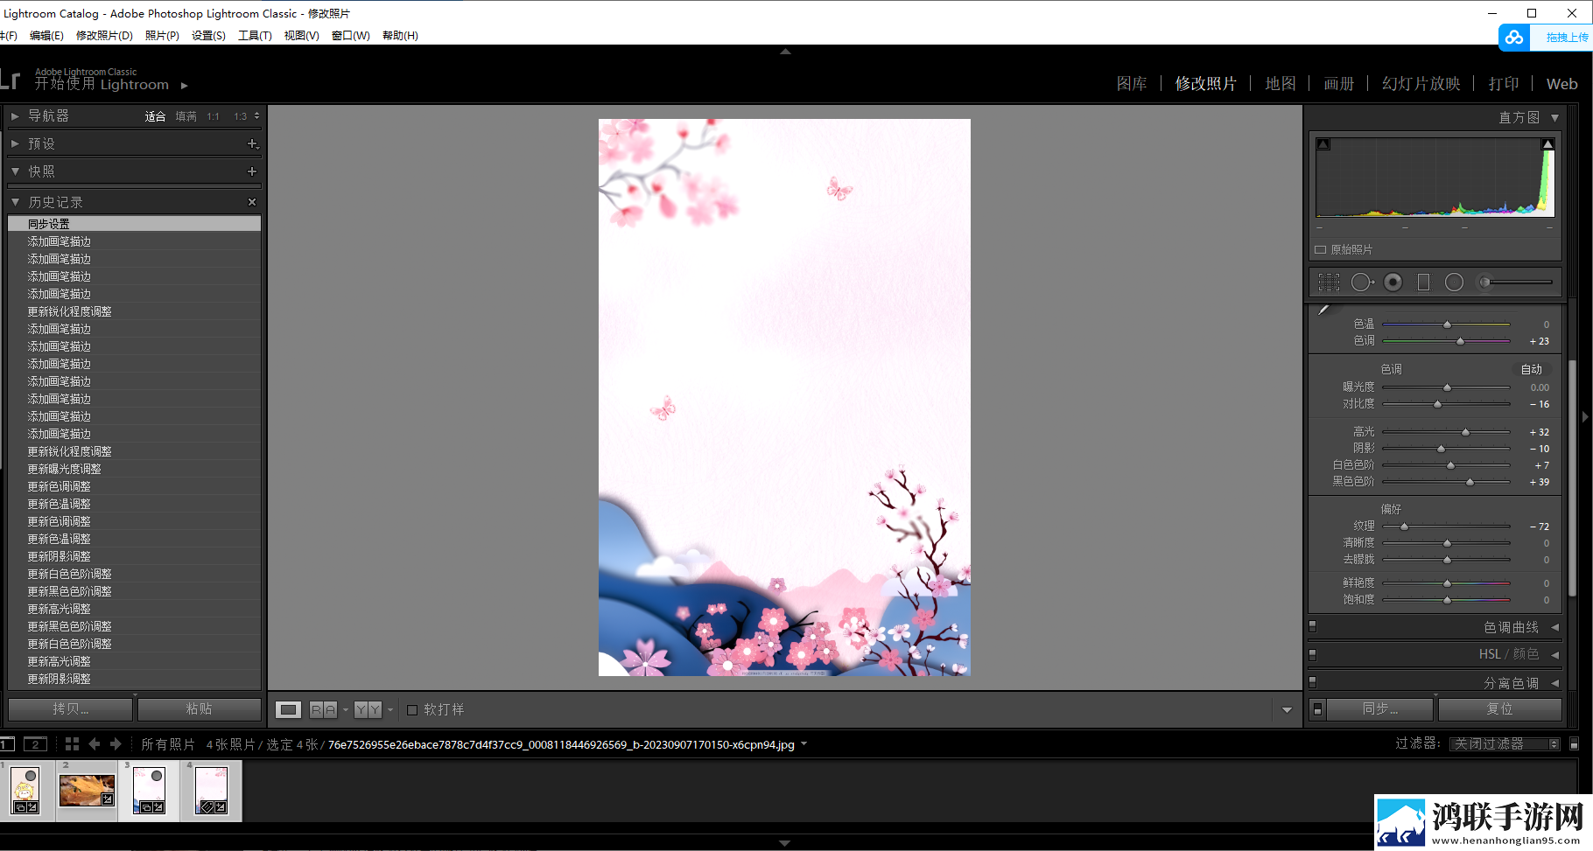Open cloud upload icon at top right
The image size is (1593, 851).
(x=1514, y=38)
